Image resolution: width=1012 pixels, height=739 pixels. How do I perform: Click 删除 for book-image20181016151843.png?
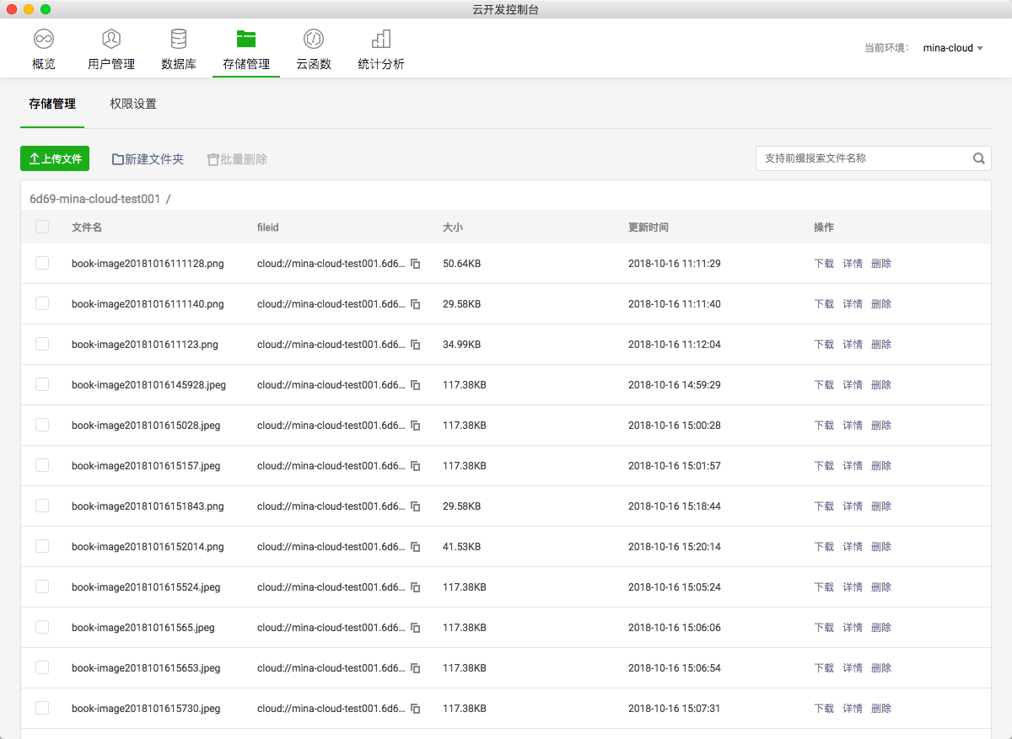pos(881,506)
